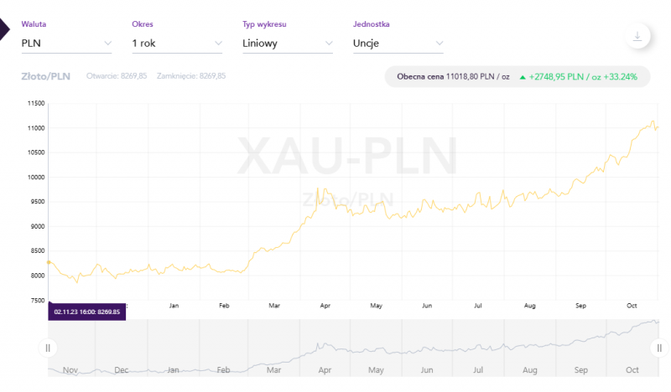Click the XAU-PLN watermark text
This screenshot has height=392, width=671.
point(348,155)
